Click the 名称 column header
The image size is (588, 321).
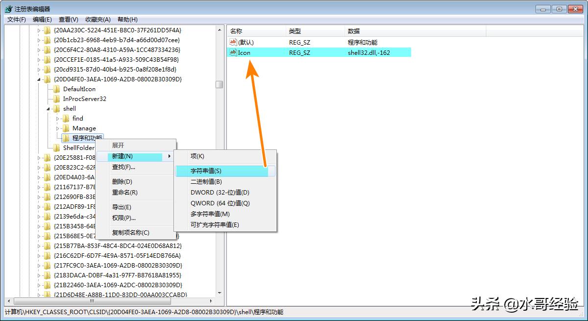click(245, 30)
